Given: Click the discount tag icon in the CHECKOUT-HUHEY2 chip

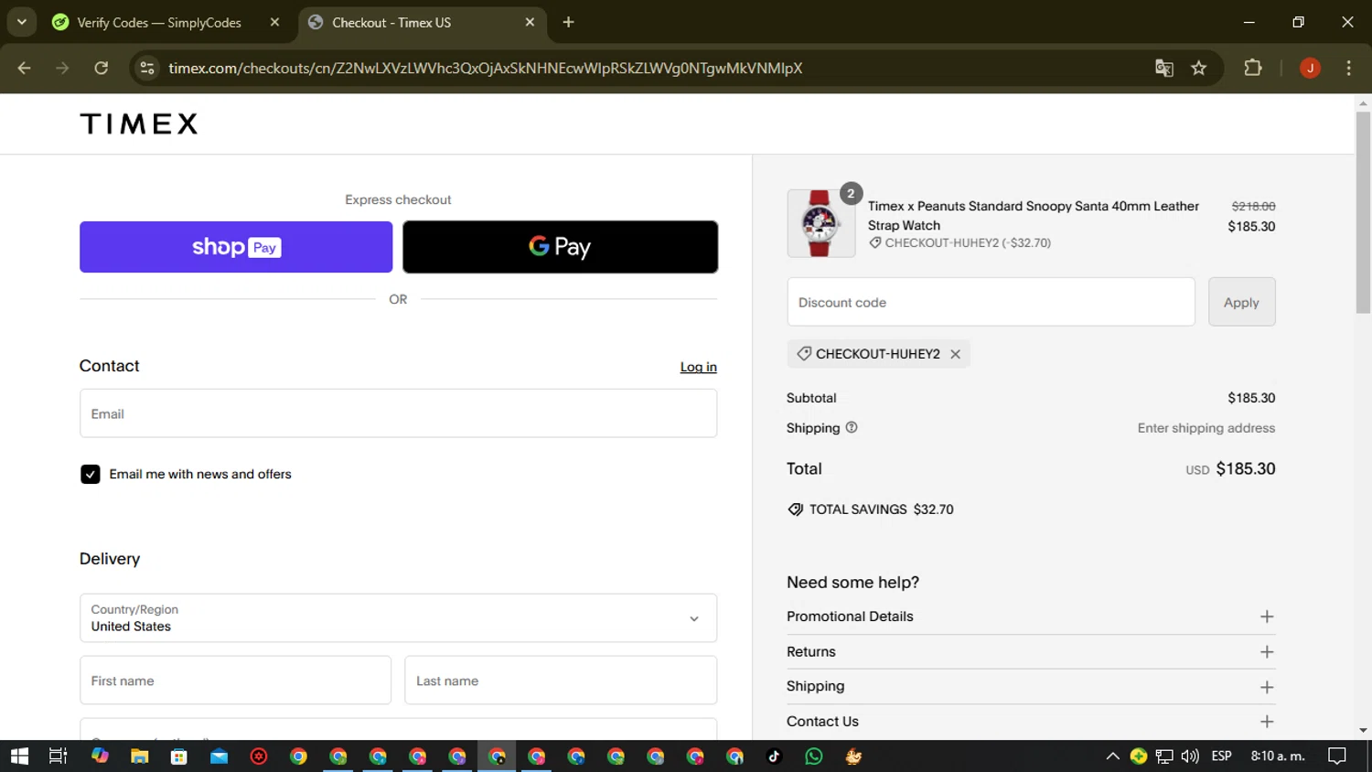Looking at the screenshot, I should click(804, 354).
